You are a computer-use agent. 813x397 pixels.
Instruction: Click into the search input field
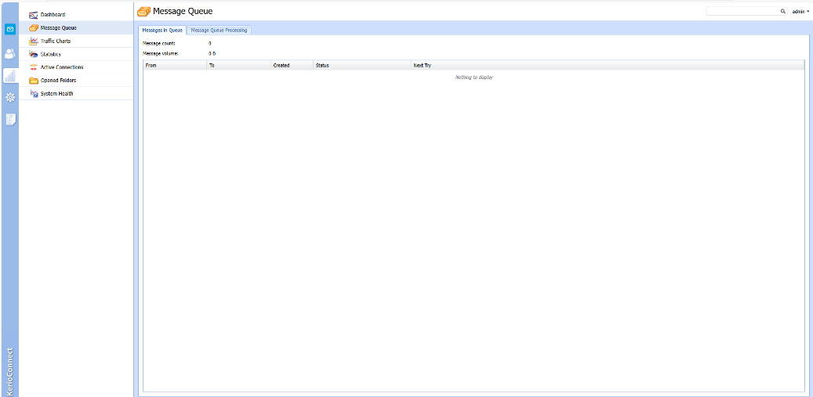click(742, 12)
